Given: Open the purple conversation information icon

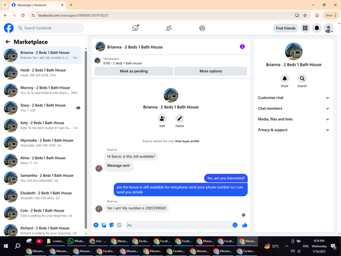Looking at the screenshot, I should point(242,46).
